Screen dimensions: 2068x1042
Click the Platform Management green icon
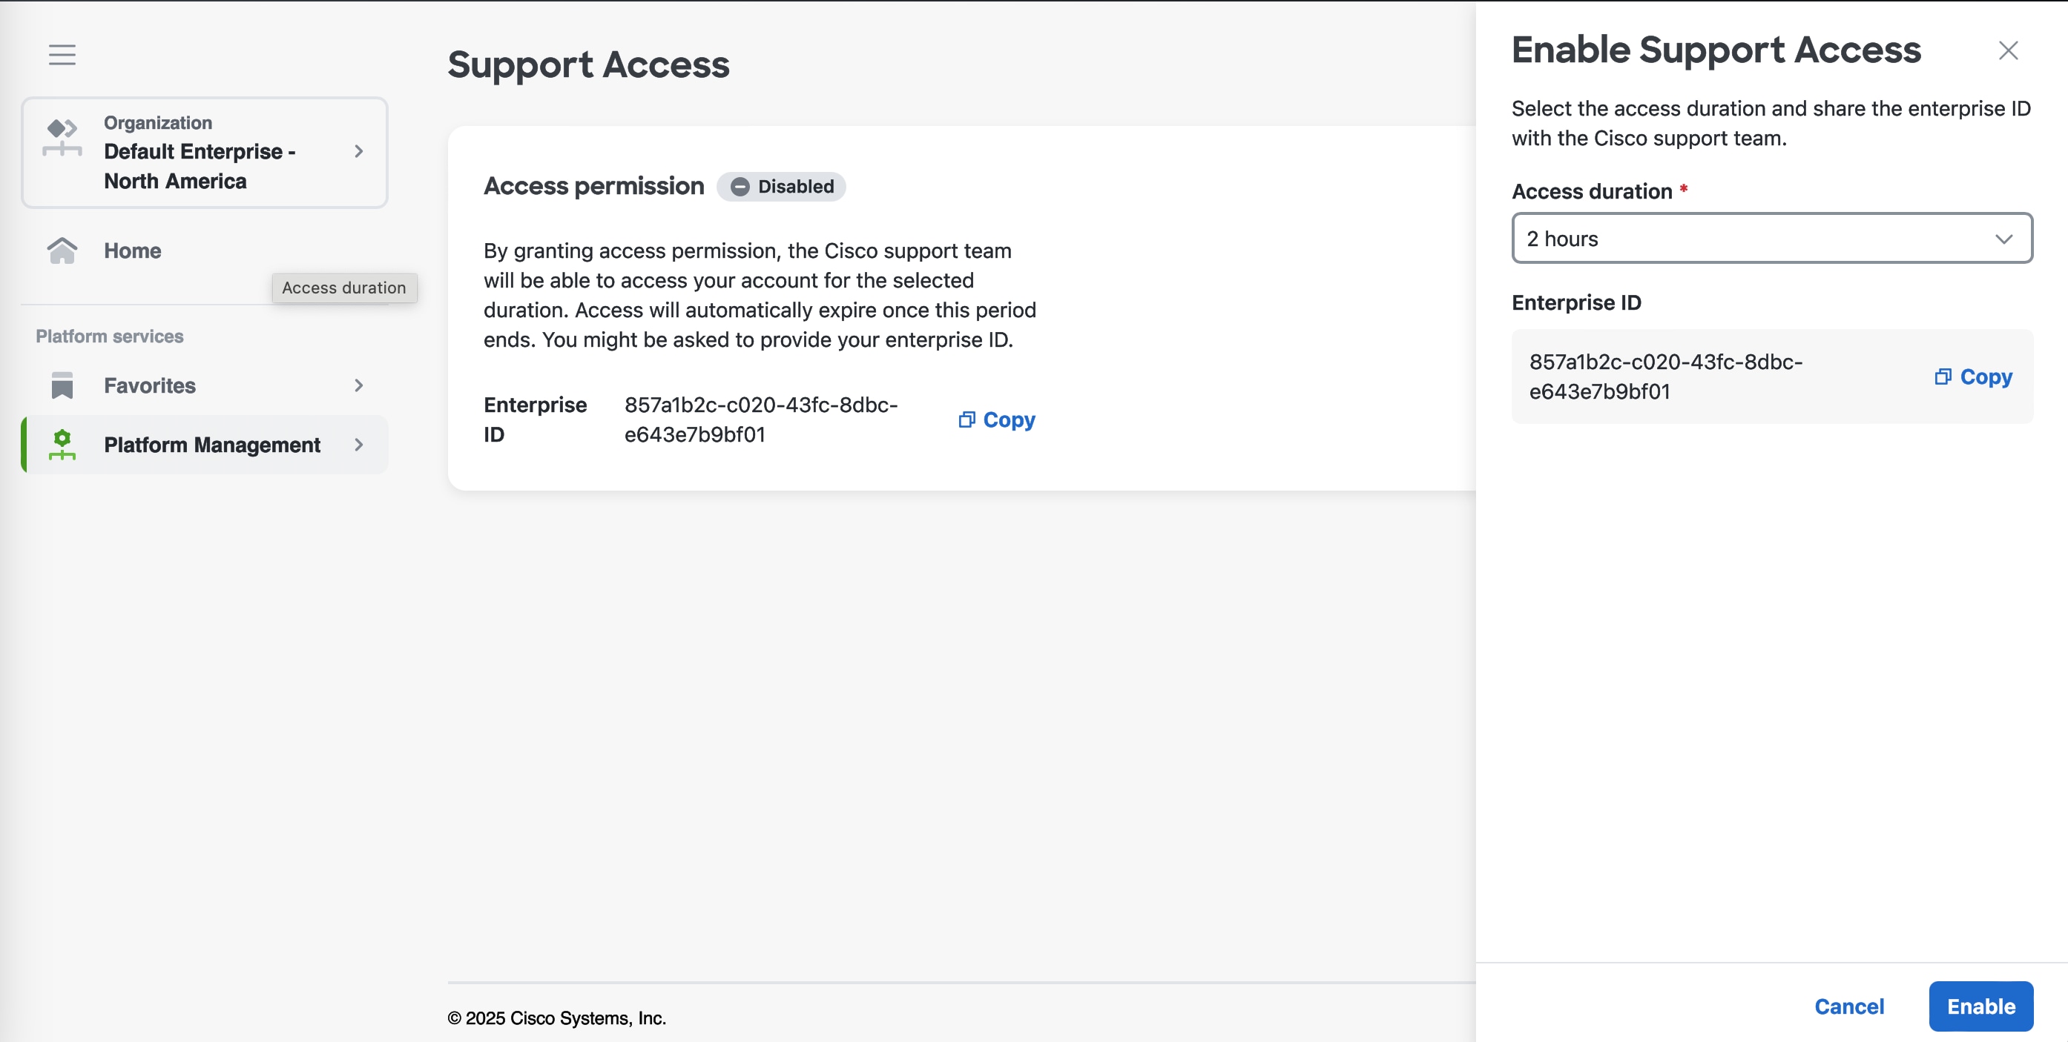[x=62, y=445]
